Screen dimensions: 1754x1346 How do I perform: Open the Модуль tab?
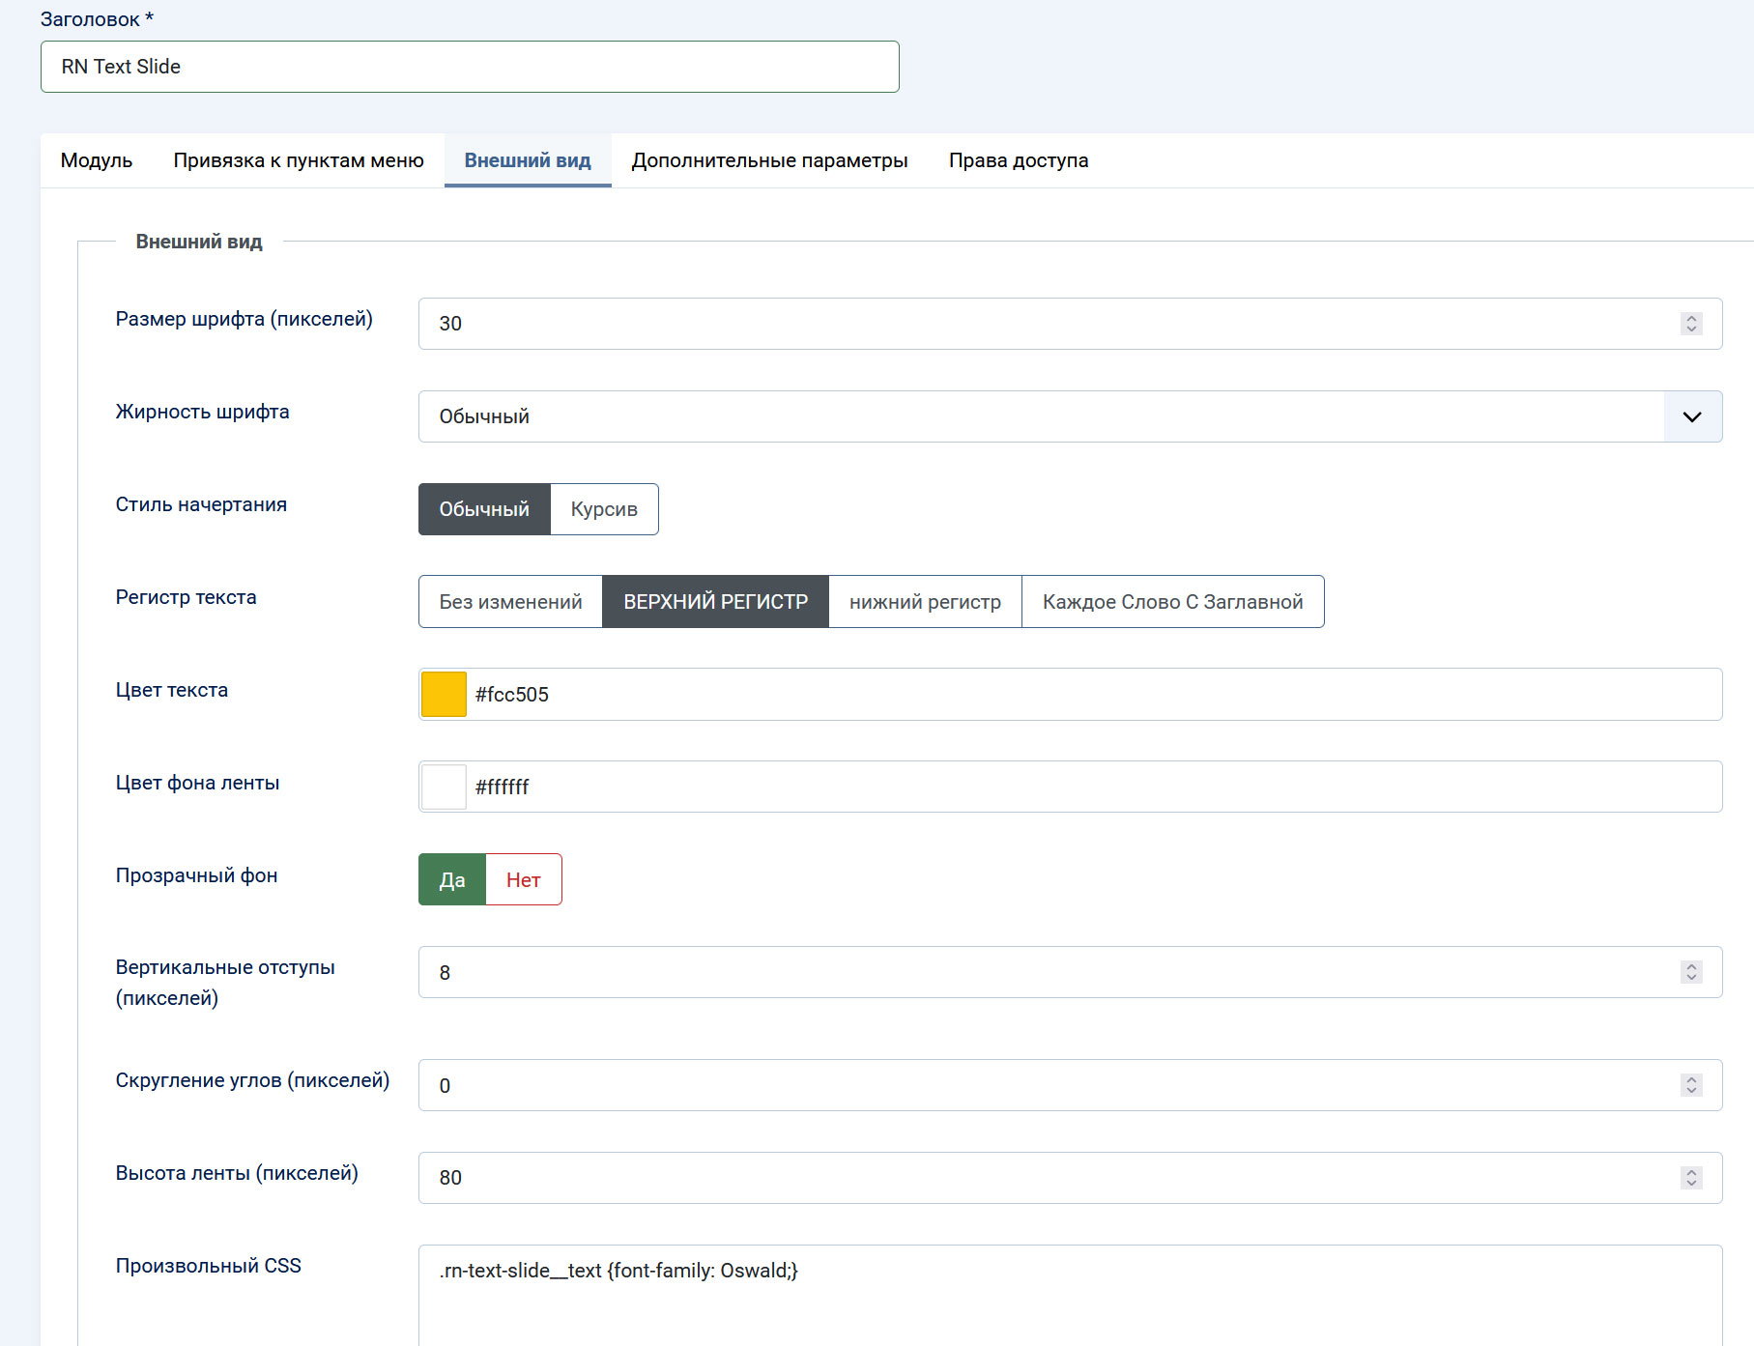[x=97, y=160]
